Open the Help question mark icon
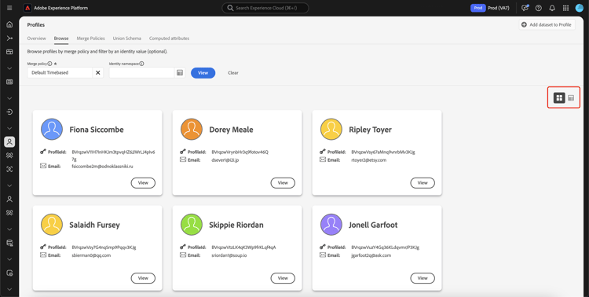Image resolution: width=589 pixels, height=297 pixels. coord(538,8)
